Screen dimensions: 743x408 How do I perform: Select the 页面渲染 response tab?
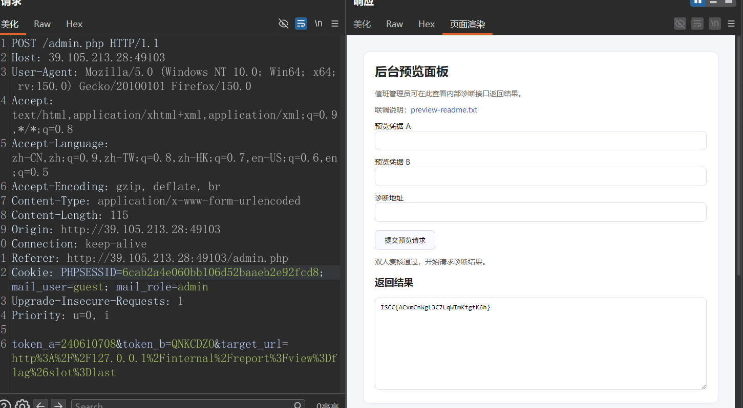point(468,24)
